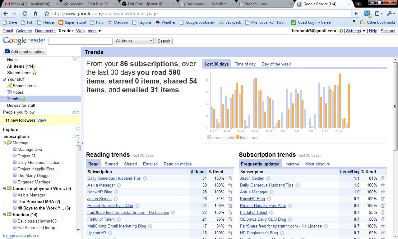Show more bookmarks chevron
This screenshot has width=398, height=239.
coord(354,21)
